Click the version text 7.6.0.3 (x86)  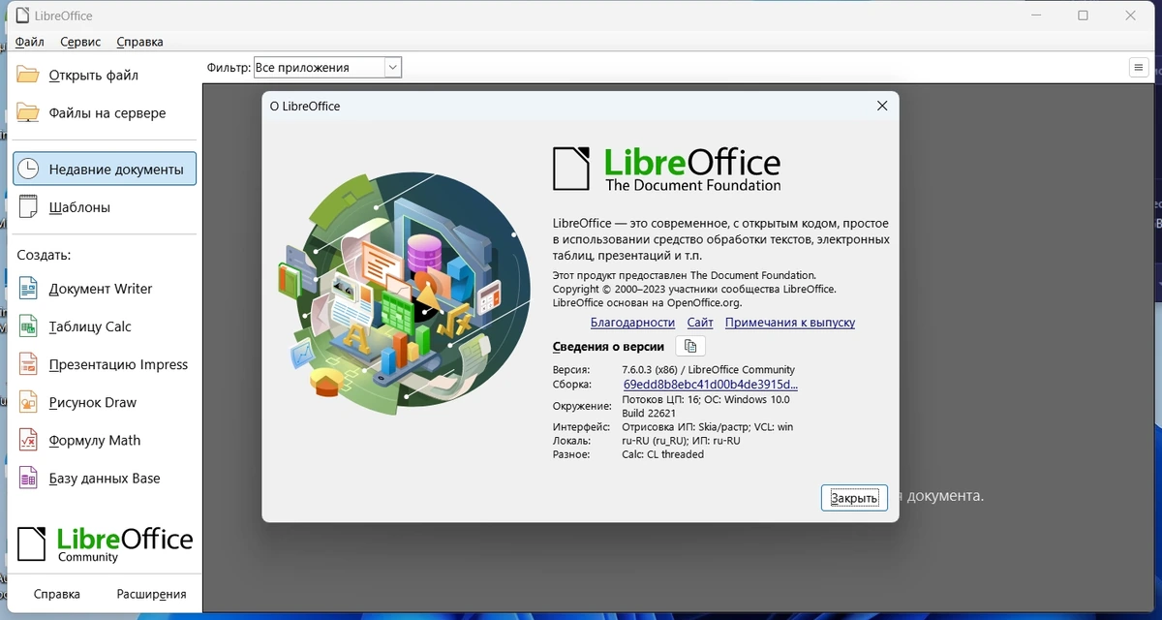[x=708, y=370]
